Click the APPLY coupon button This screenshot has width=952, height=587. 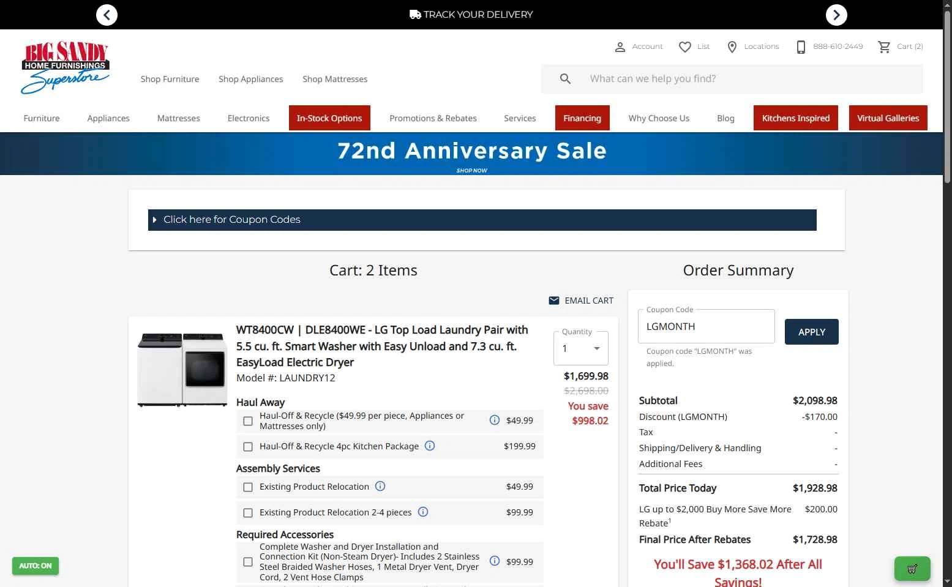812,332
